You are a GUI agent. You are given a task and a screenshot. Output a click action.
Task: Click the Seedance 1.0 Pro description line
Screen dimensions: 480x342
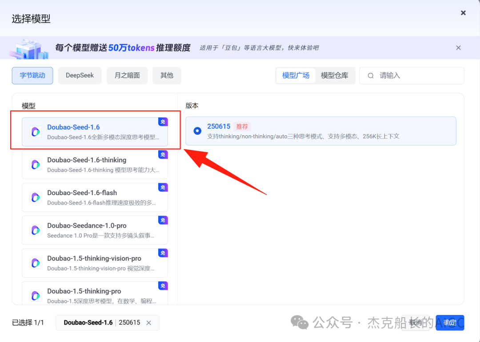[x=101, y=236]
